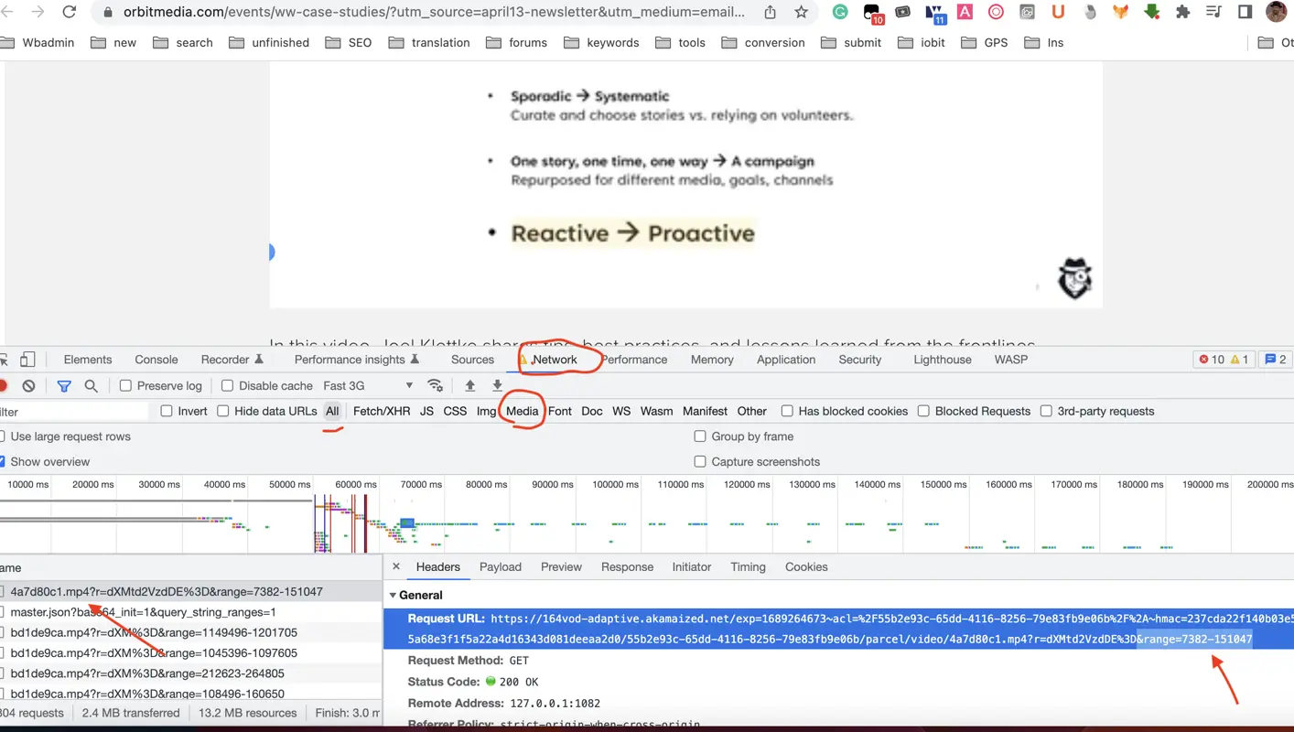This screenshot has width=1294, height=732.
Task: Select the inspect element cursor icon
Action: pyautogui.click(x=4, y=360)
